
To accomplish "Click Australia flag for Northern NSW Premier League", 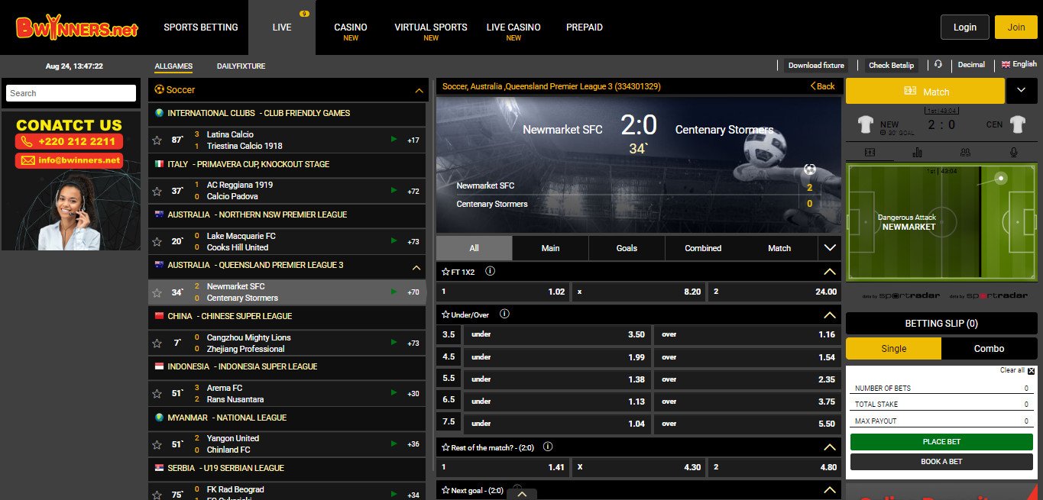I will pyautogui.click(x=159, y=215).
